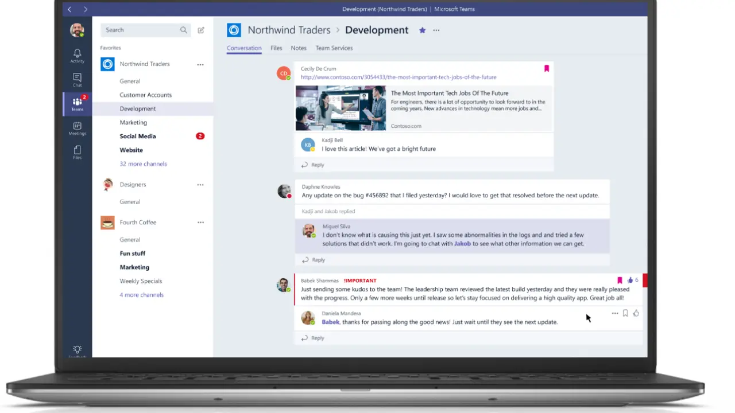Open Files icon in sidebar
Screen dimensions: 735x413
(x=77, y=152)
